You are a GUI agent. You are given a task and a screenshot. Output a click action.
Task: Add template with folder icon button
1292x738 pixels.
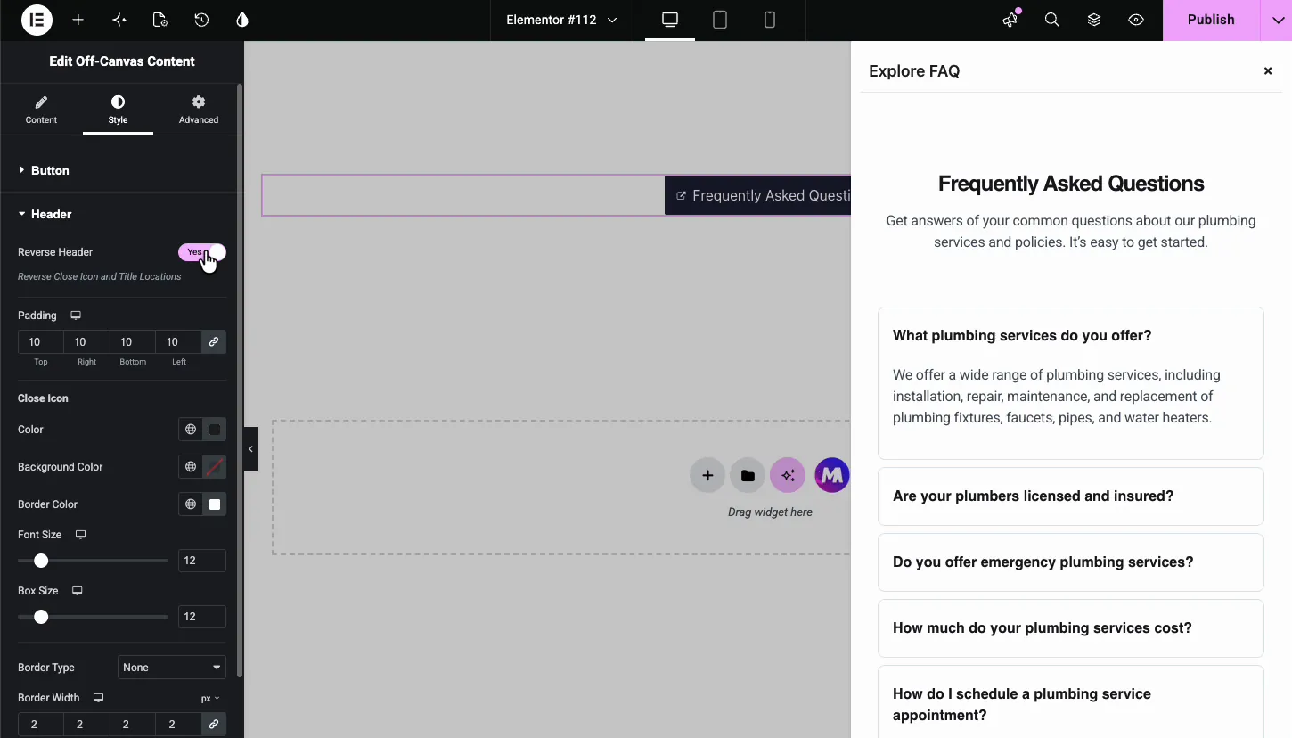748,475
